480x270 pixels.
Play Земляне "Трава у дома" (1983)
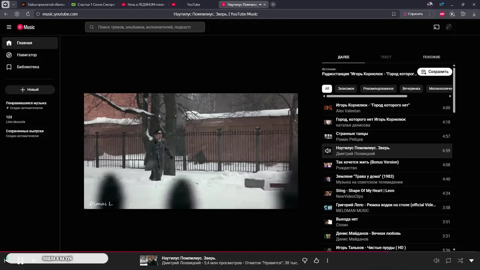click(x=387, y=179)
